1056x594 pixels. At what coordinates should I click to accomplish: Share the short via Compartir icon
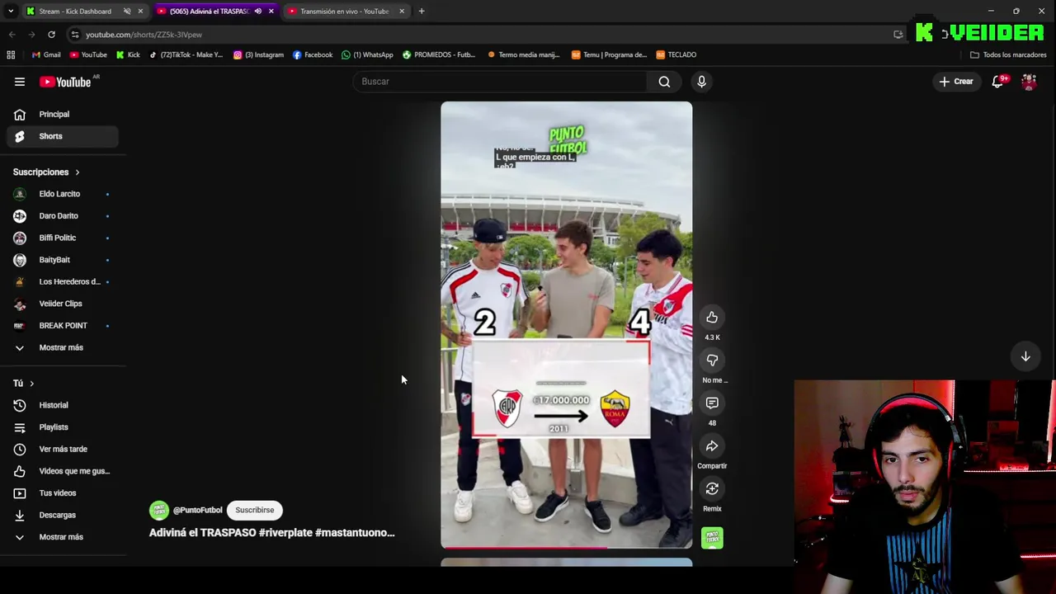point(712,446)
